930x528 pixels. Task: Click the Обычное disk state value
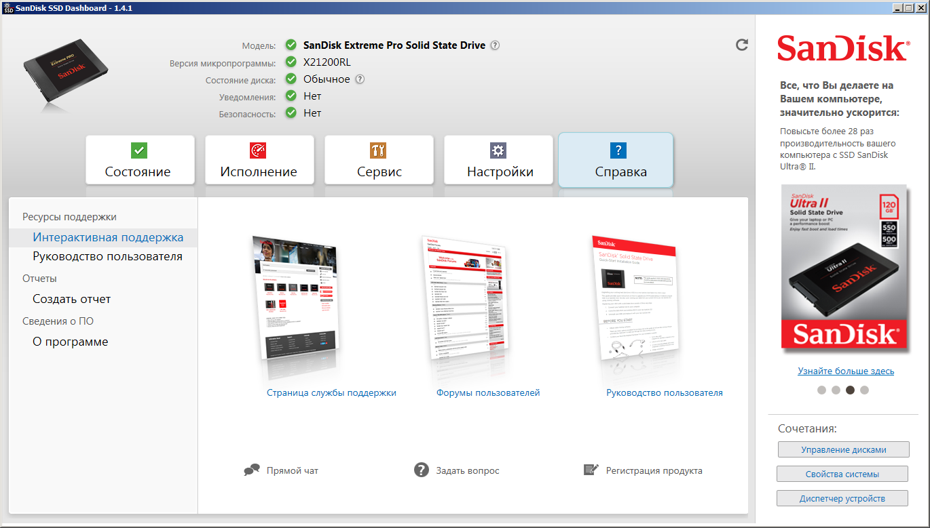coord(327,79)
